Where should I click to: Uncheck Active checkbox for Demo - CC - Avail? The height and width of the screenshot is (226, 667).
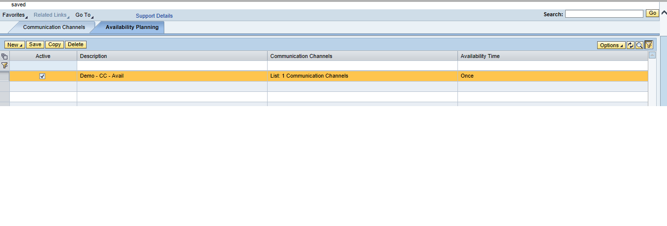(x=42, y=76)
